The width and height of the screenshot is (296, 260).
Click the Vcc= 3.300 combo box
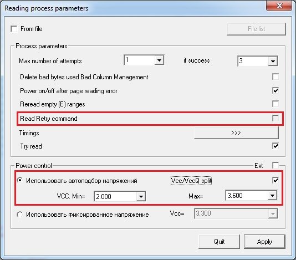(236, 213)
